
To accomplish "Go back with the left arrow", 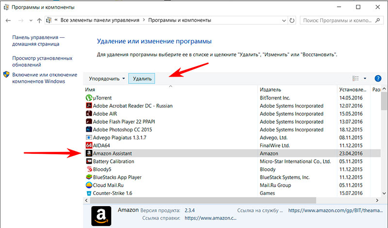I will (x=8, y=20).
